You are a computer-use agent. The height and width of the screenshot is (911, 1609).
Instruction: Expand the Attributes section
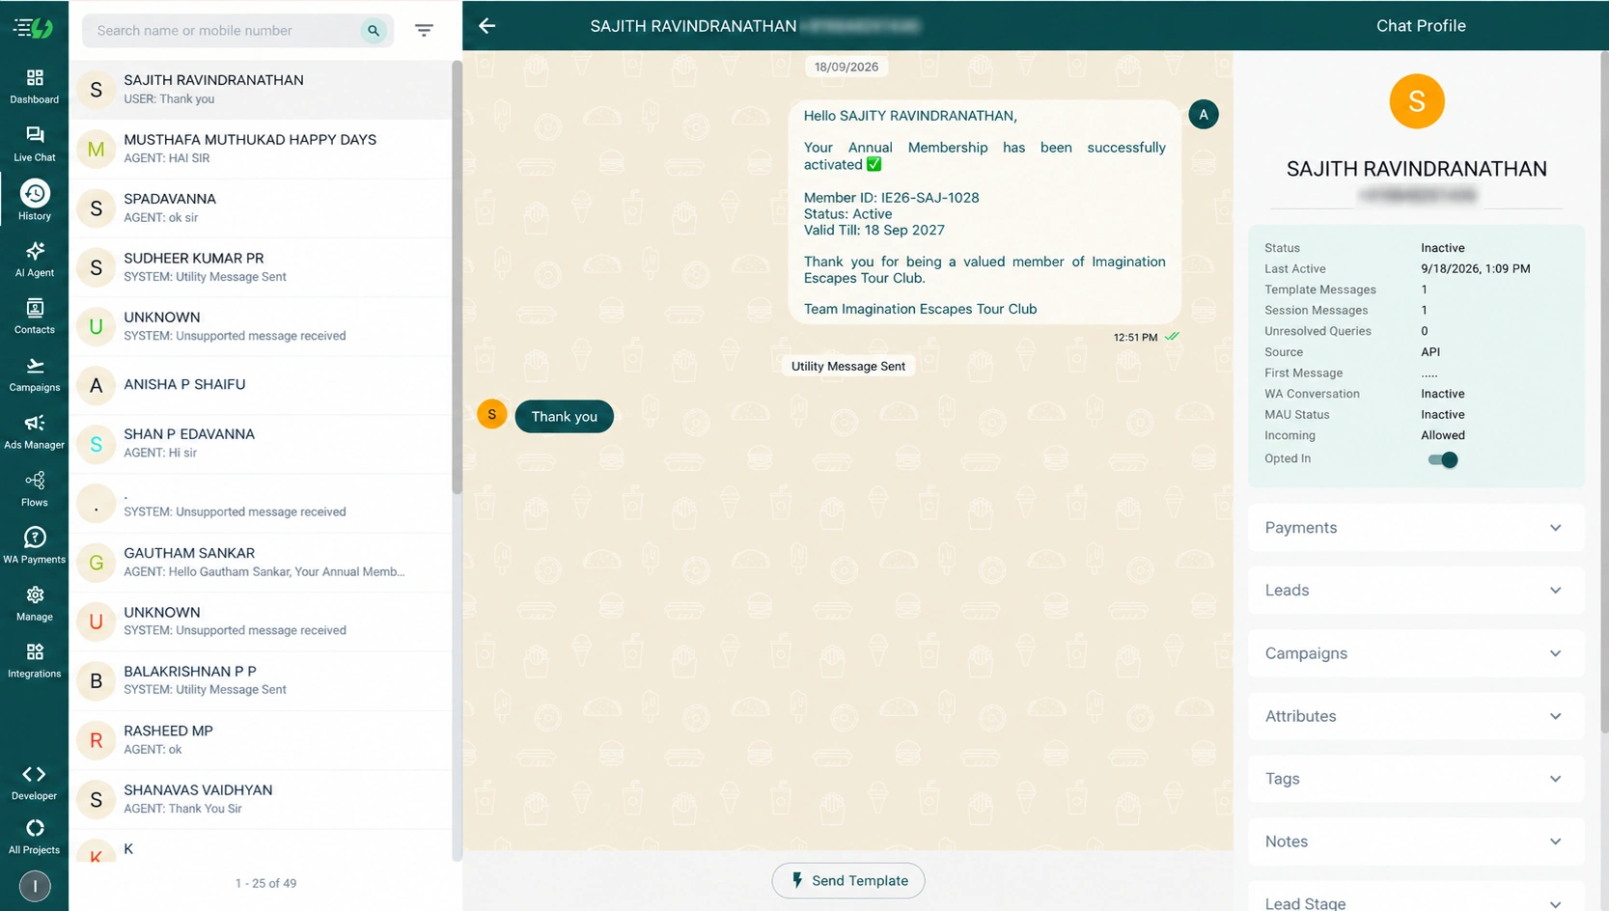coord(1416,716)
